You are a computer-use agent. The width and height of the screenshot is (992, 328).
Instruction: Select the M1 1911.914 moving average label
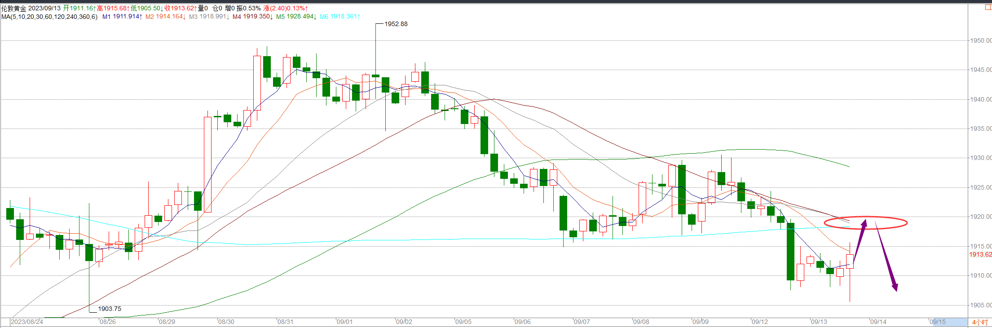pos(122,17)
